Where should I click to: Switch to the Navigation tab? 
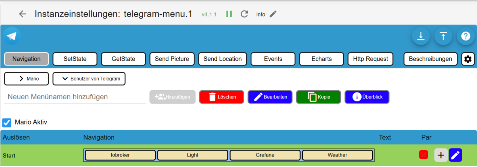coord(26,59)
